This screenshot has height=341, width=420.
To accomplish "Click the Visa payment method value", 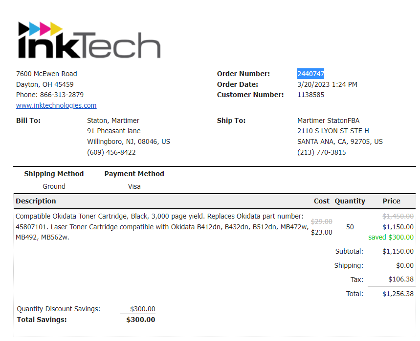I will pyautogui.click(x=134, y=186).
